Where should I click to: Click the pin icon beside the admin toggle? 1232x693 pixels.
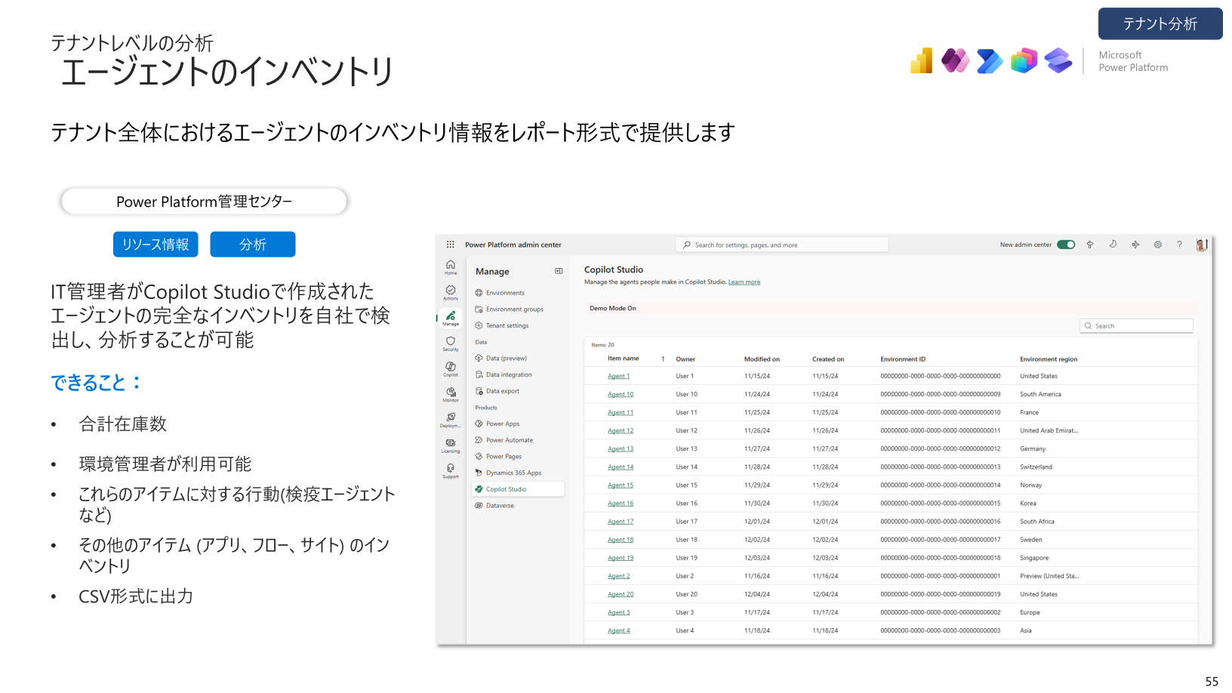[x=1090, y=245]
